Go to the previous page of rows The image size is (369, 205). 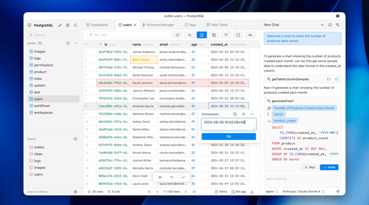click(x=157, y=192)
